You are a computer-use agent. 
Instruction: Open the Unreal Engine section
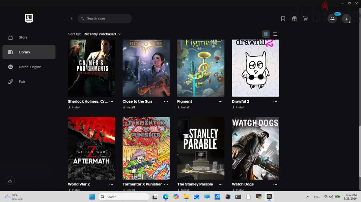click(29, 67)
